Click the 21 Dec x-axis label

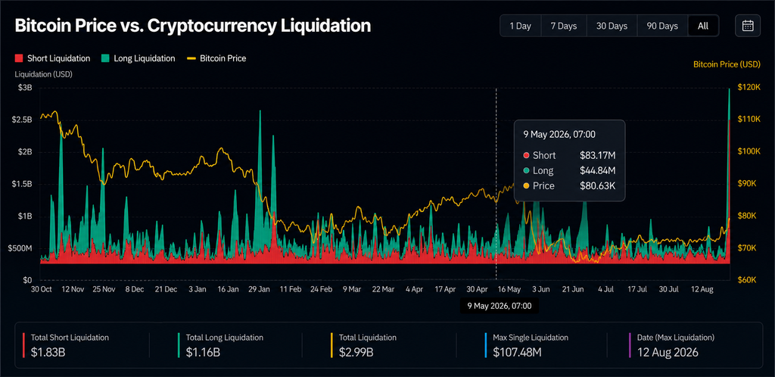pyautogui.click(x=165, y=289)
